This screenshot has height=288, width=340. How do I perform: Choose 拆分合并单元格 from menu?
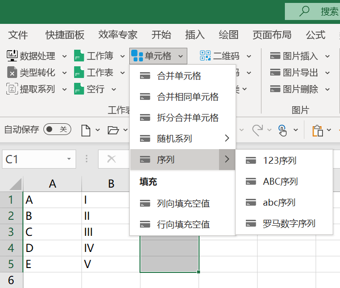182,118
